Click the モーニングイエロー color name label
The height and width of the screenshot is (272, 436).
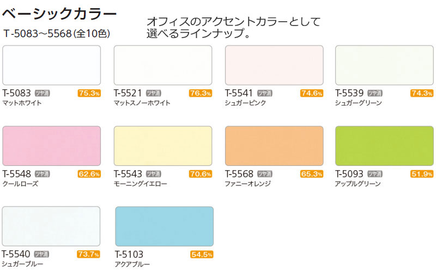coord(141,184)
